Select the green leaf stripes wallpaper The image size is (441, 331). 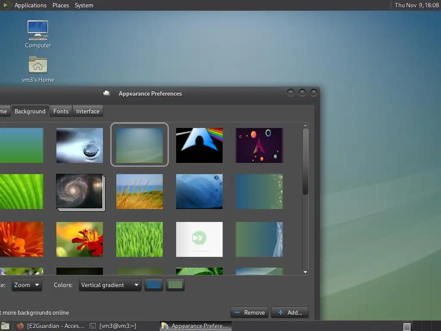[22, 191]
